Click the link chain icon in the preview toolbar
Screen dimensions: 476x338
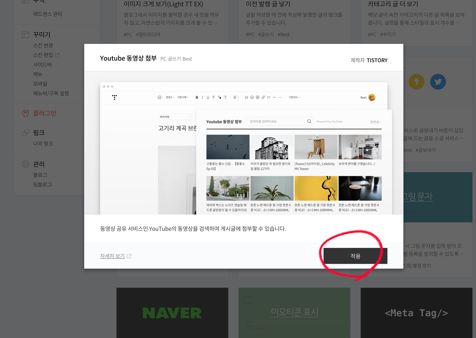tap(263, 97)
